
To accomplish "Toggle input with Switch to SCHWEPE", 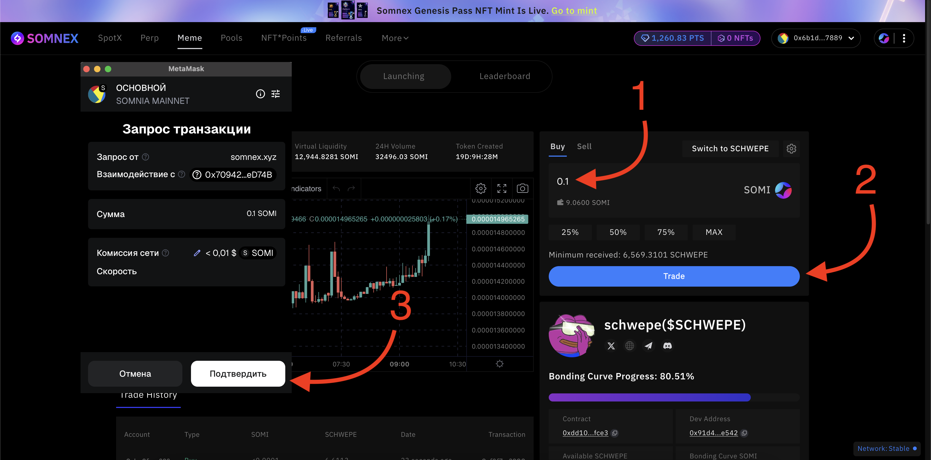I will [x=730, y=149].
